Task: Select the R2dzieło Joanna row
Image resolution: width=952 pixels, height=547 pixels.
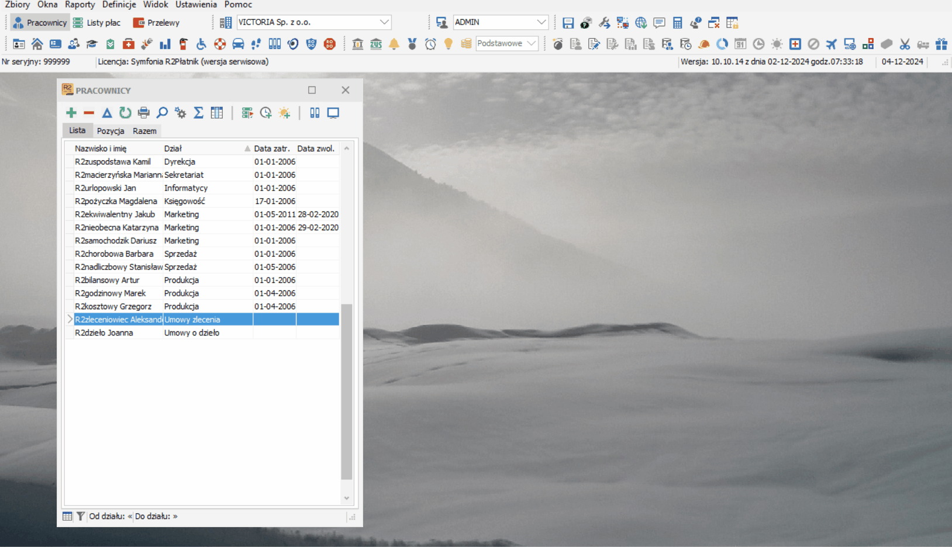Action: [x=202, y=333]
